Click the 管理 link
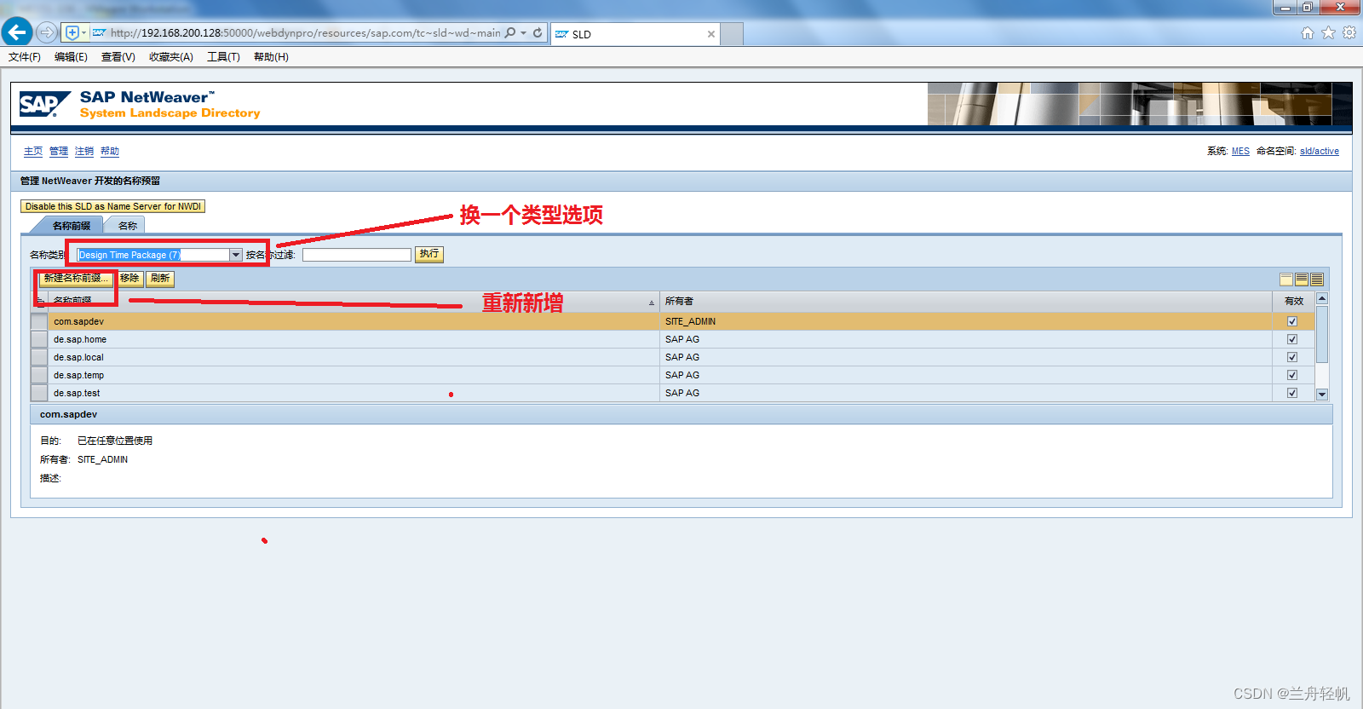The width and height of the screenshot is (1363, 709). tap(59, 151)
